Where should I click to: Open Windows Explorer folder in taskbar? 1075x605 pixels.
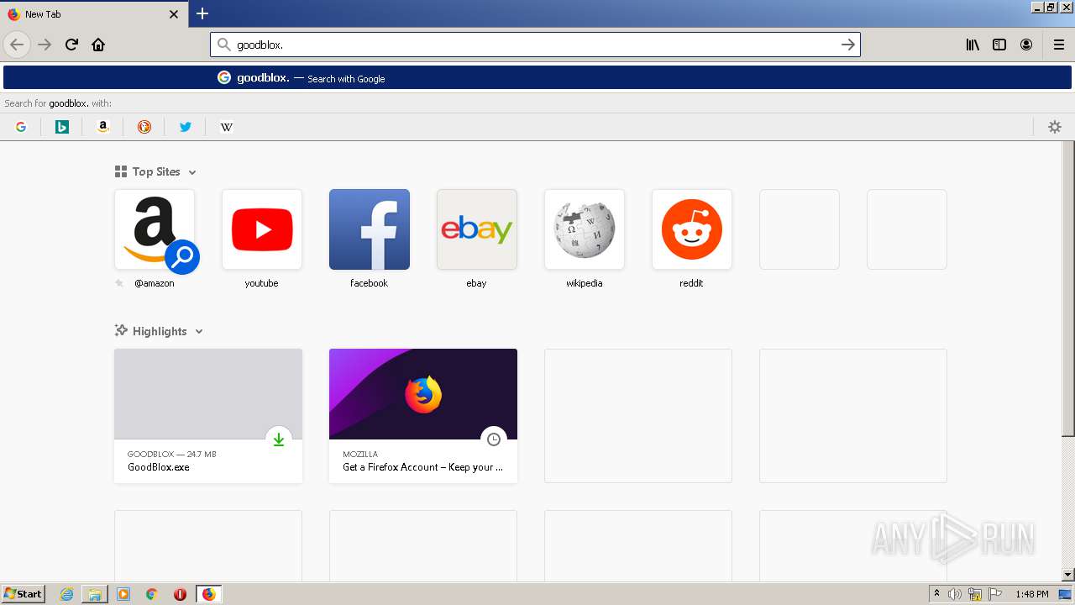95,594
